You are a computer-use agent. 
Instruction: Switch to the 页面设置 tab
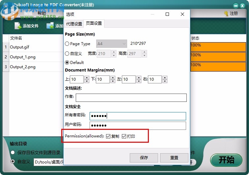94,23
